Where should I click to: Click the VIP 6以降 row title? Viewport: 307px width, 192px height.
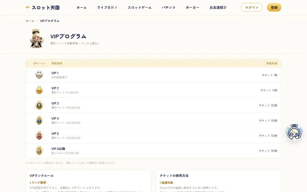58,149
